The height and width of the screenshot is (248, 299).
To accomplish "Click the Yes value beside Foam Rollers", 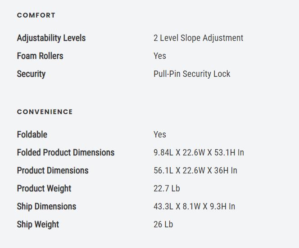I will (x=160, y=56).
